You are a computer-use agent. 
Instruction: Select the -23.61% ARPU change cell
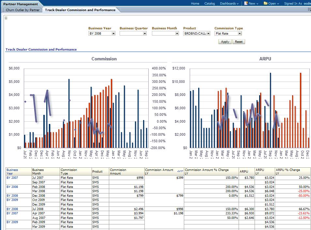point(292,213)
